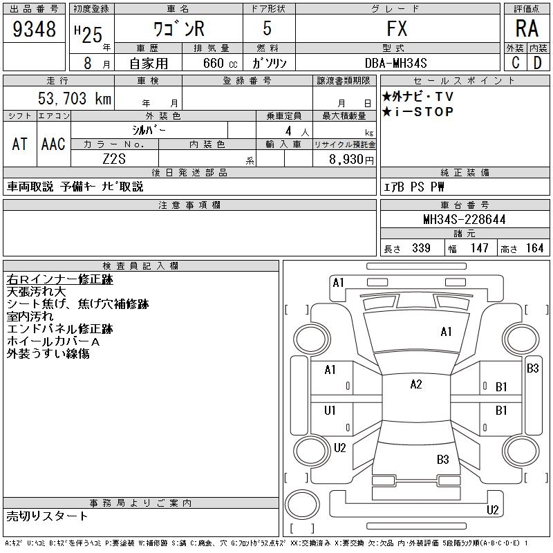Click the A1 mark on the front bumper

tap(338, 283)
